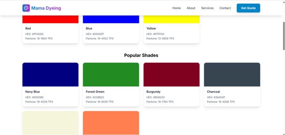Select the Red color swatch
Viewport: 285px width, 135px height.
(50, 19)
